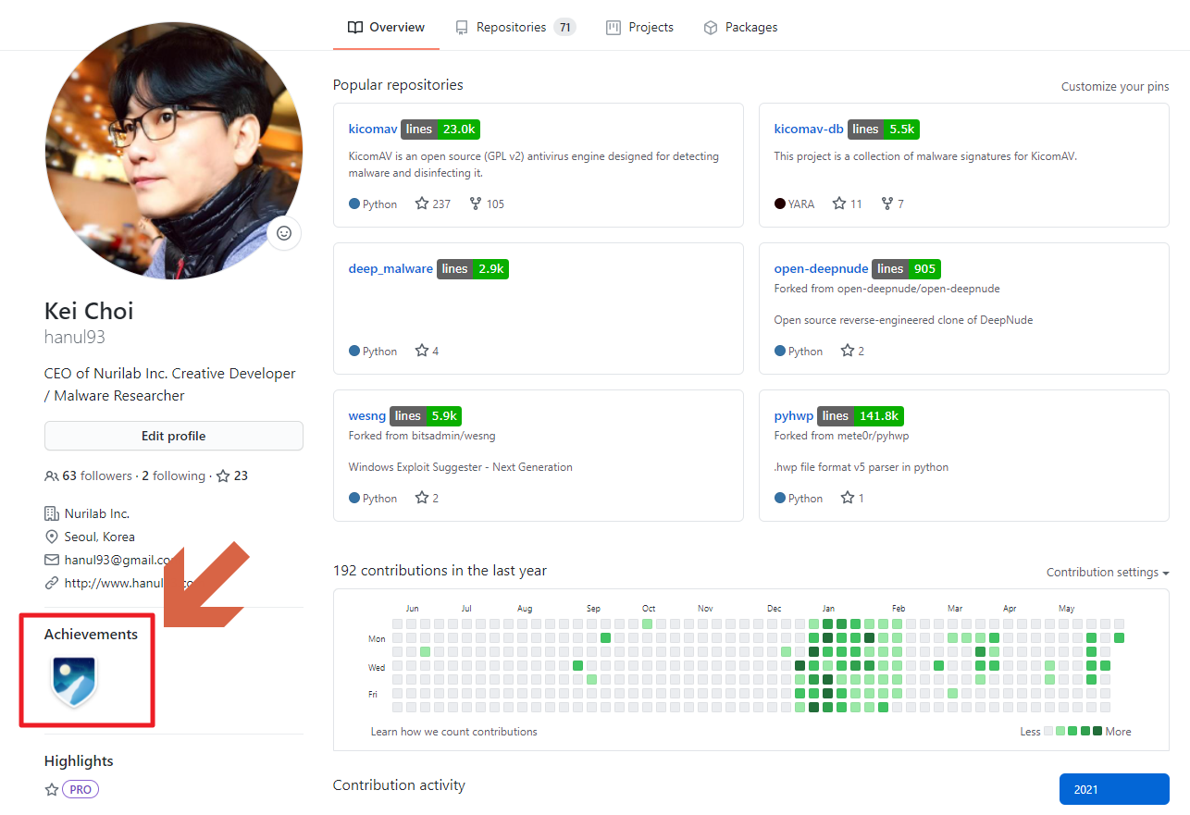Open the Arctic Code Vault achievement badge
Viewport: 1190px width, 815px height.
74,682
